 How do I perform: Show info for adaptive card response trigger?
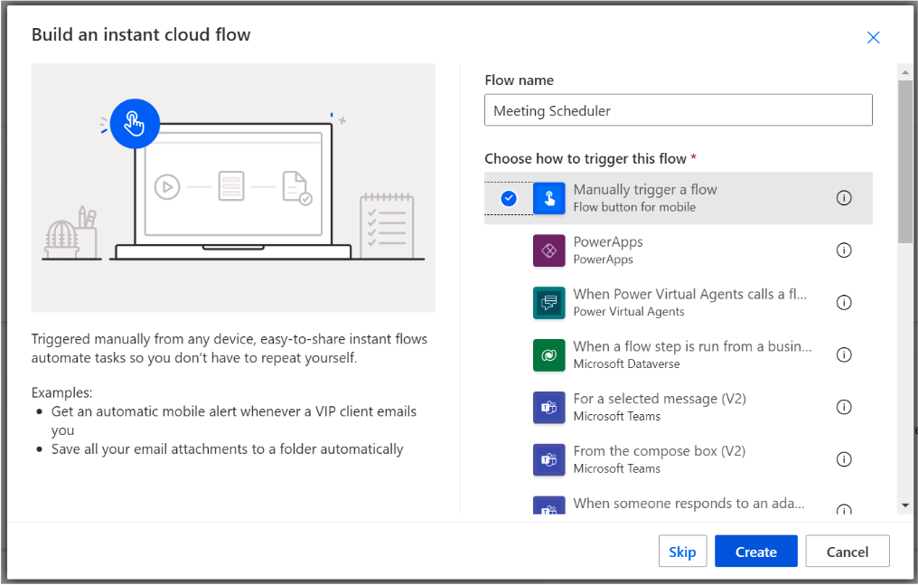pyautogui.click(x=844, y=509)
